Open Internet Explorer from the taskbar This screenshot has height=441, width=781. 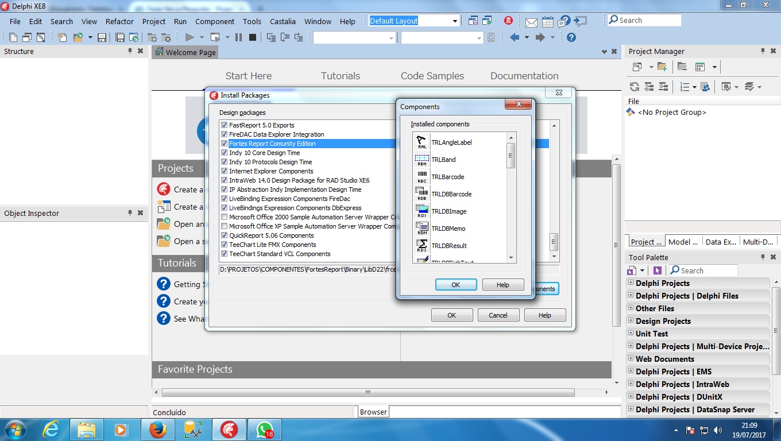click(51, 430)
